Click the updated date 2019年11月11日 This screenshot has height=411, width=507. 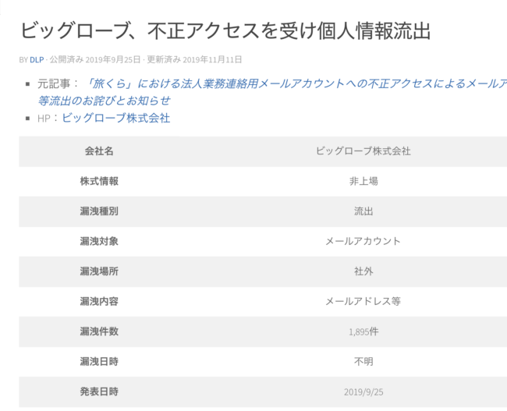(212, 59)
